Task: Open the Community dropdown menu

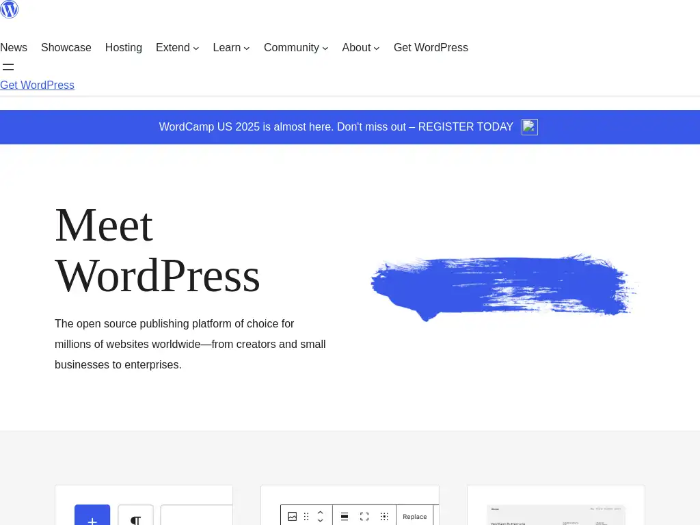Action: click(x=296, y=48)
